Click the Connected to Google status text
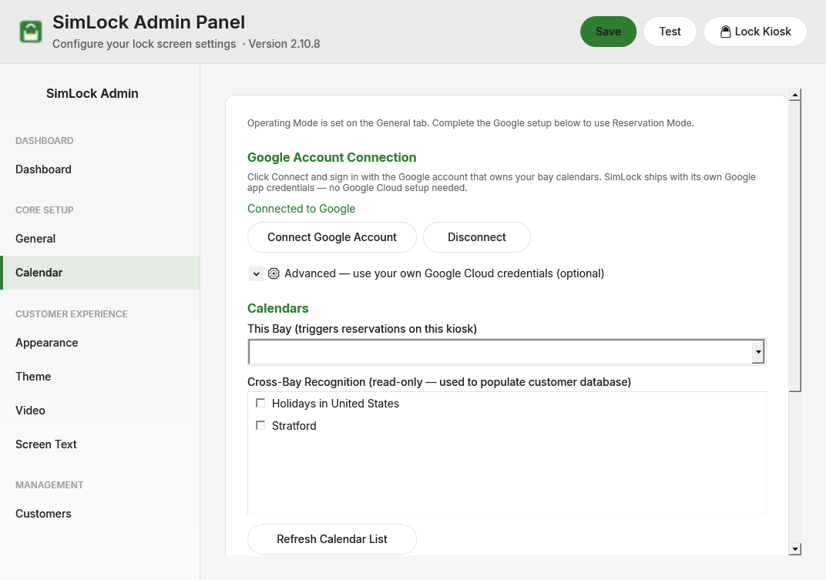The image size is (826, 580). (x=301, y=209)
